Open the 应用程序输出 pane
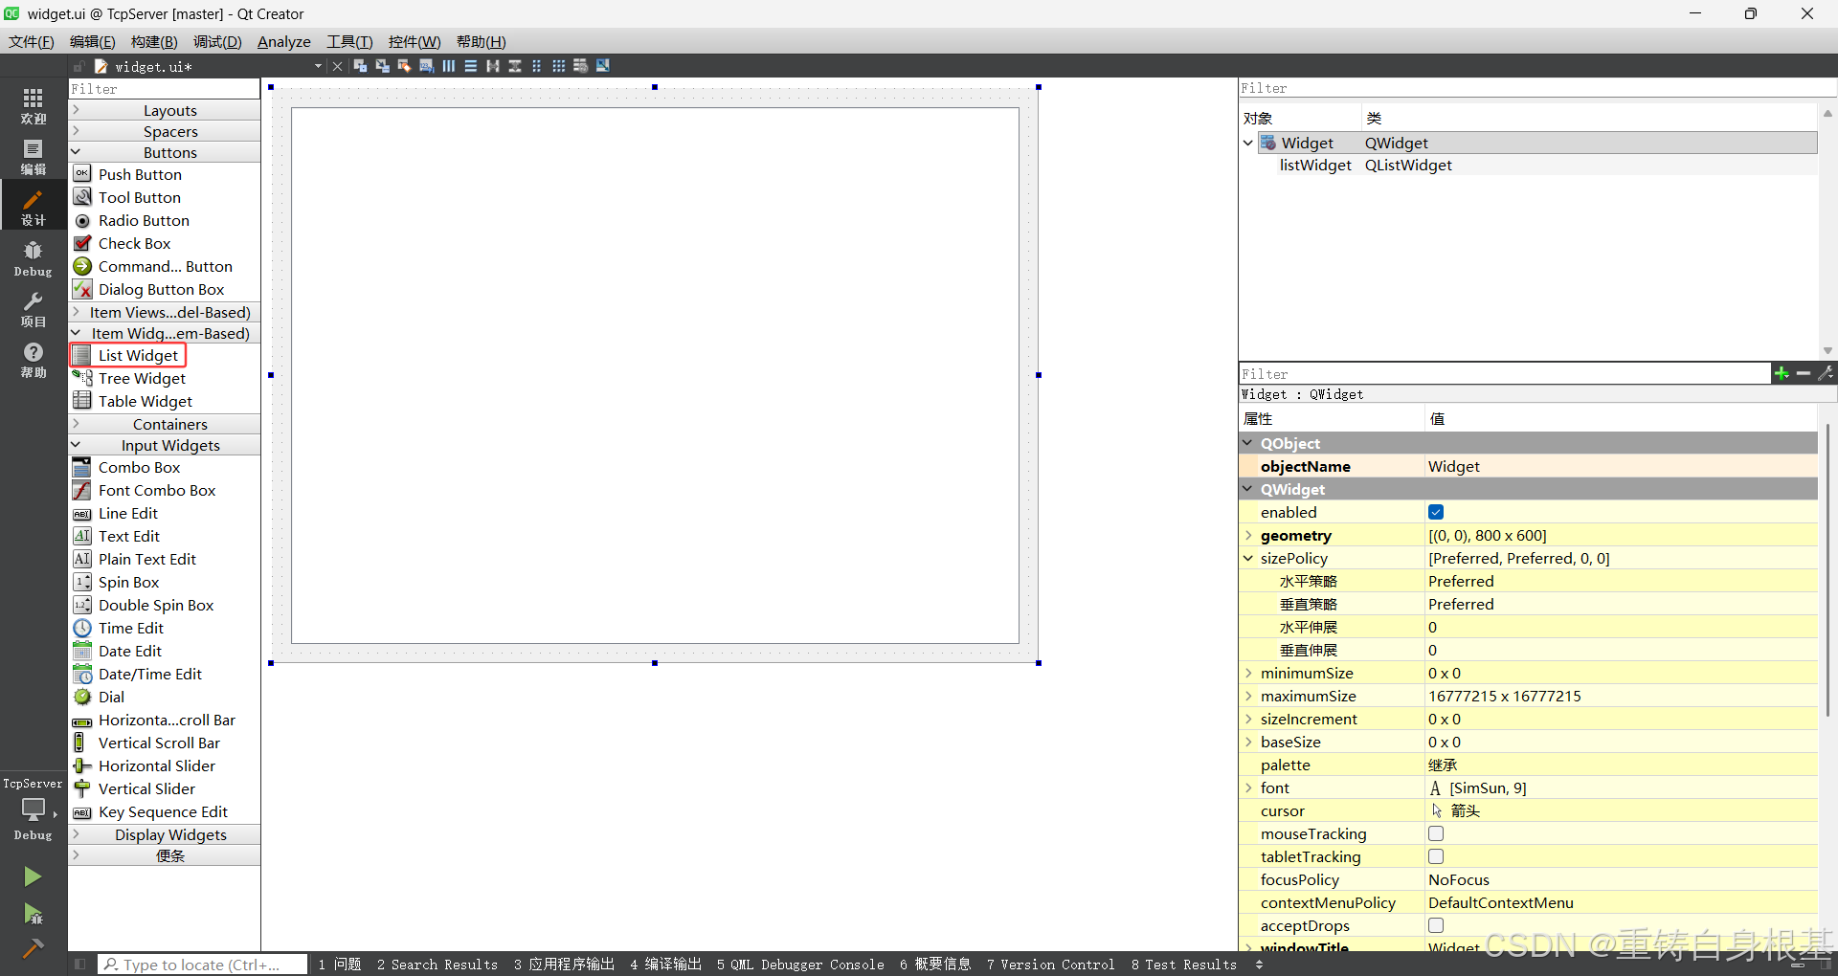 [564, 965]
